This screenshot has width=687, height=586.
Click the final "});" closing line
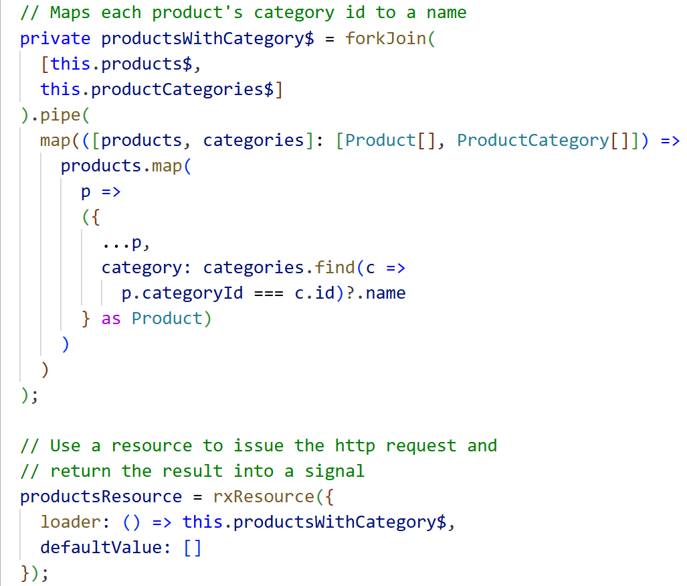(x=35, y=573)
